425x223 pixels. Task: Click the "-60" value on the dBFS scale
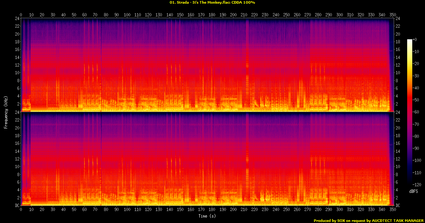coord(416,112)
